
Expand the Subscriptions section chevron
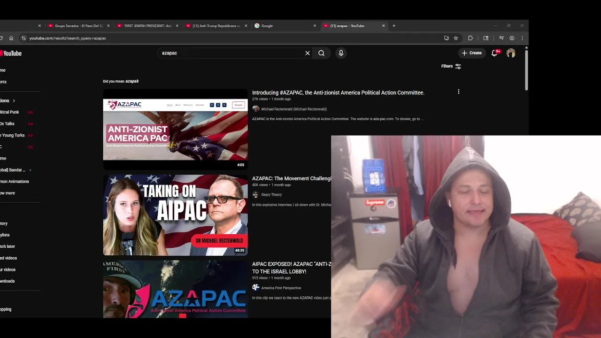coord(14,100)
